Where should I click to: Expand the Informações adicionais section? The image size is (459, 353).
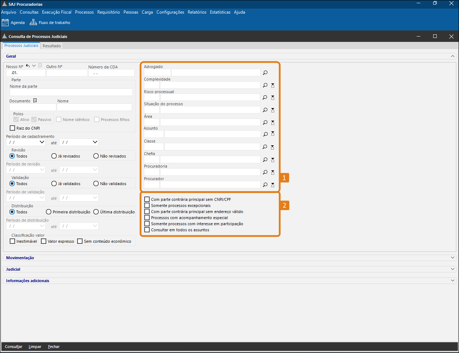pos(453,281)
